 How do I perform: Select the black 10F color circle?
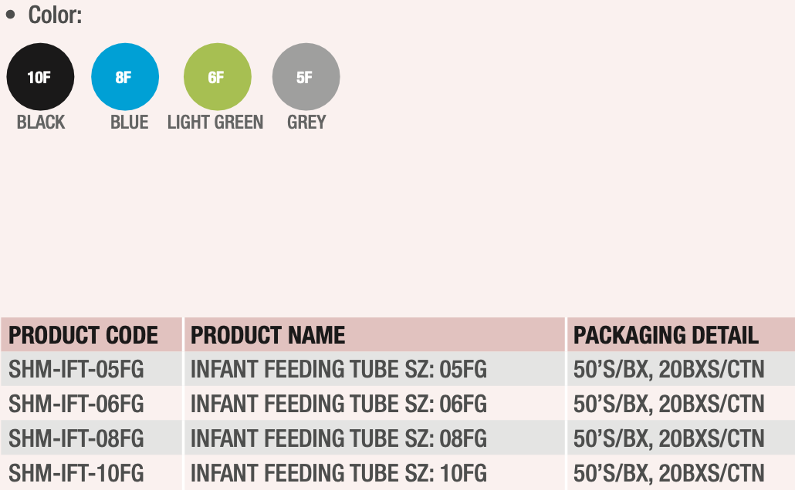tap(41, 77)
